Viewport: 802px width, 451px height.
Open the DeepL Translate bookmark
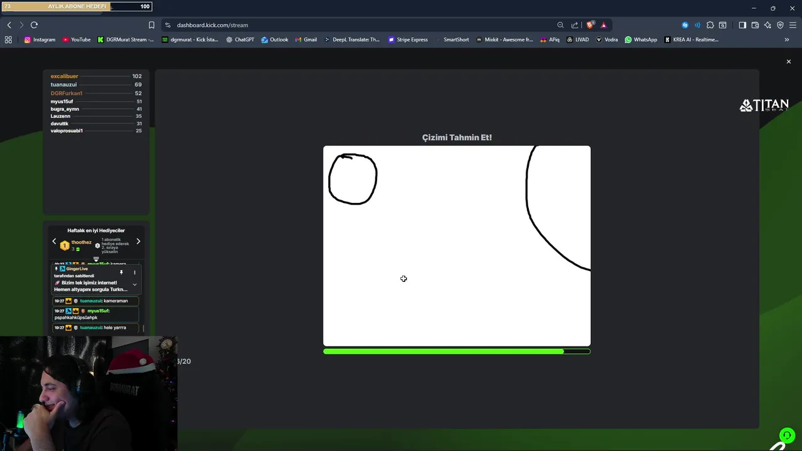pyautogui.click(x=352, y=39)
